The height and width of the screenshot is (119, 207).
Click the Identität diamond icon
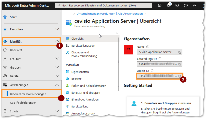[x=5, y=41]
